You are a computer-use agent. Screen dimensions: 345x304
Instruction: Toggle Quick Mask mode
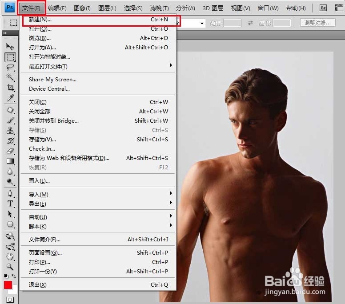10,300
